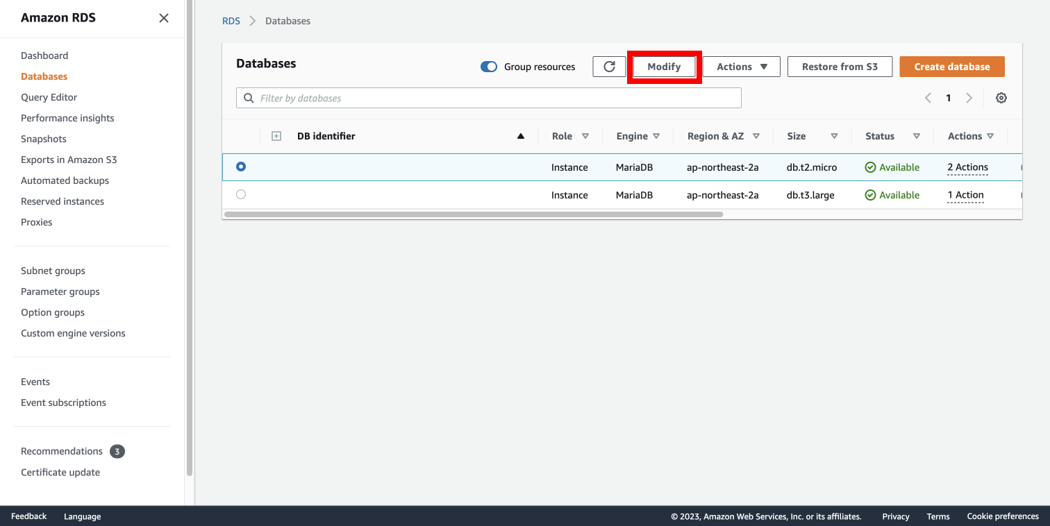This screenshot has height=526, width=1050.
Task: Click the db.t3.large size cell
Action: (x=810, y=195)
